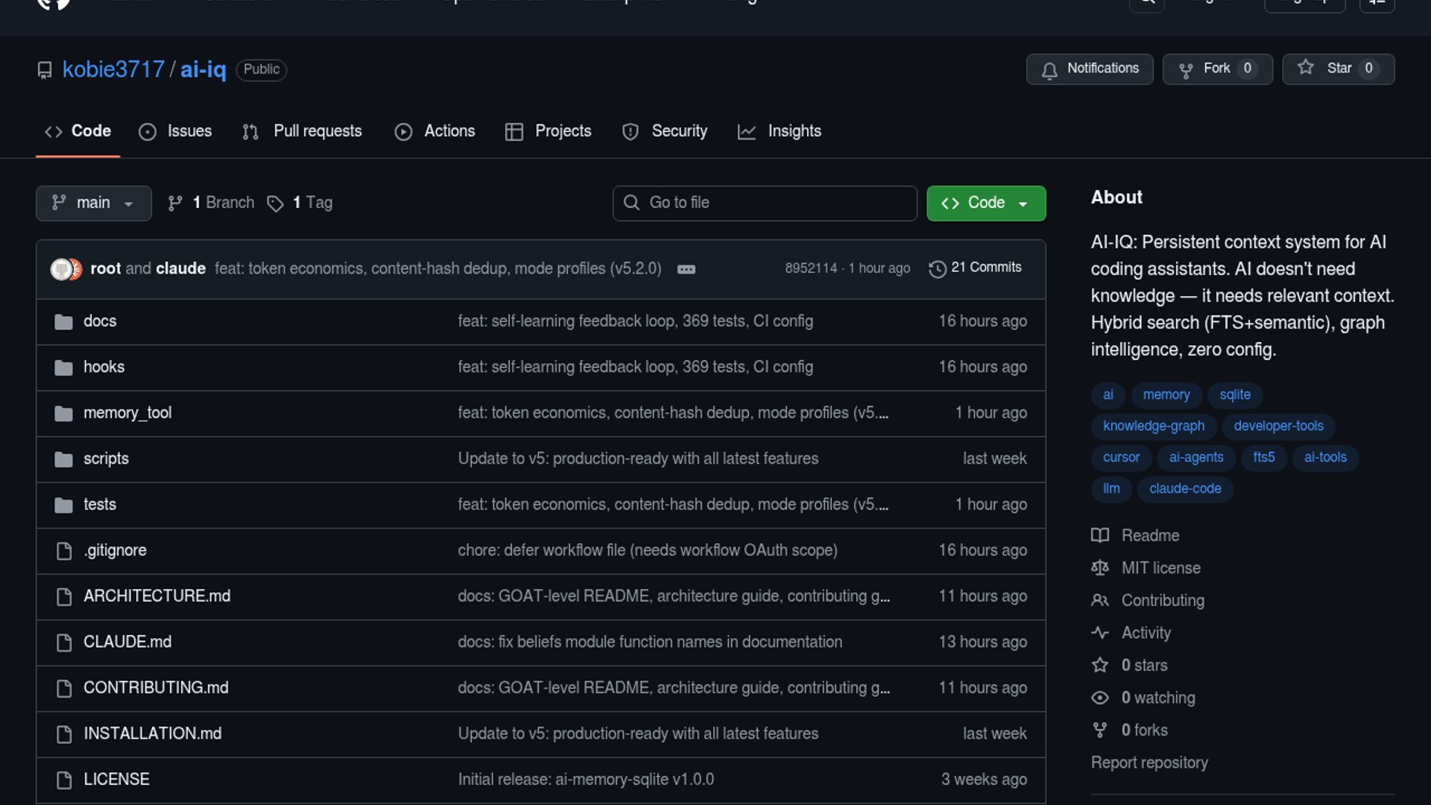This screenshot has width=1431, height=805.
Task: Expand the commit message ellipsis button
Action: point(686,269)
